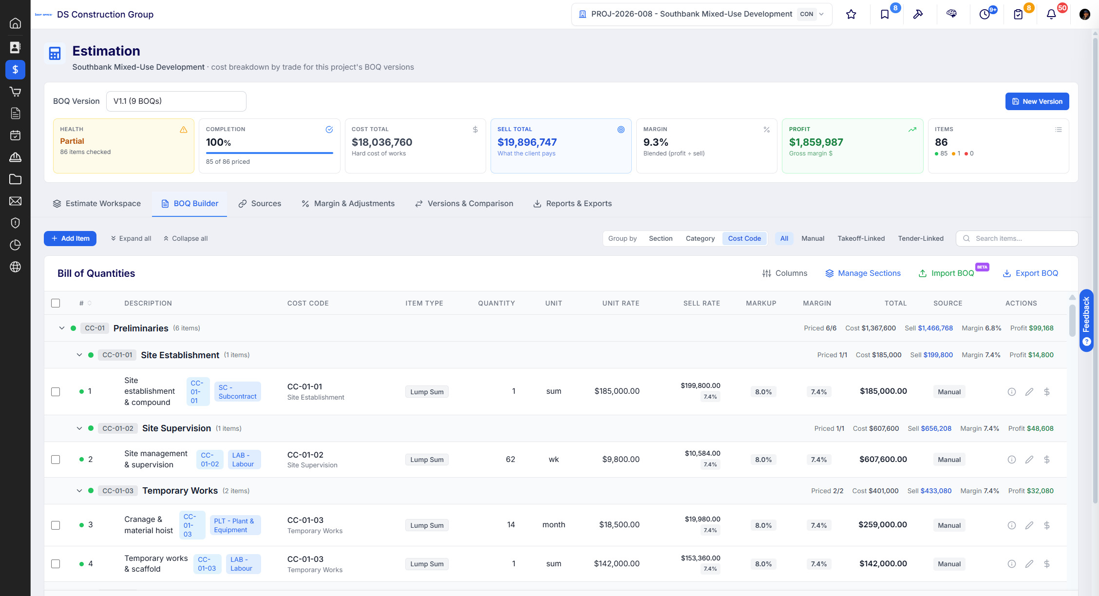This screenshot has width=1099, height=596.
Task: Open the globe icon in sidebar
Action: [x=15, y=267]
